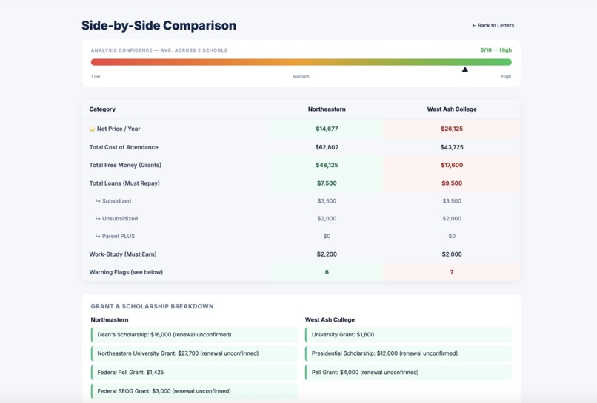Click the $9,500 total loans value

pyautogui.click(x=452, y=183)
